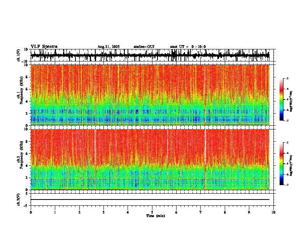Screen dimensions: 308x238
Task: Click the ch.1 colorbar 'log(PSD)' label
Action: tap(291, 101)
